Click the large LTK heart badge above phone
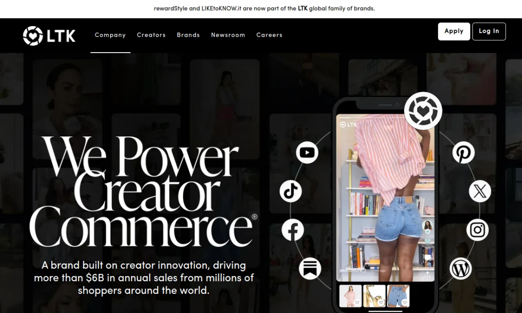This screenshot has width=522, height=313. pyautogui.click(x=423, y=111)
